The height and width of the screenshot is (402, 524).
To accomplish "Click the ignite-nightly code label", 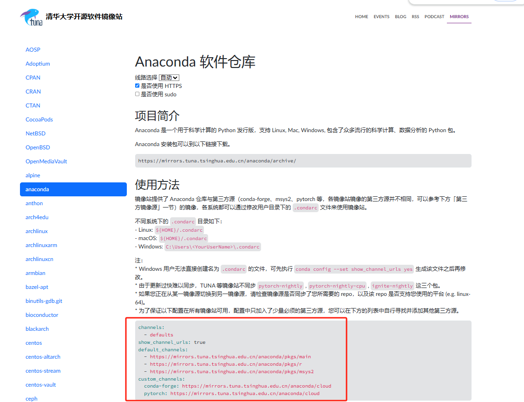I will click(393, 286).
